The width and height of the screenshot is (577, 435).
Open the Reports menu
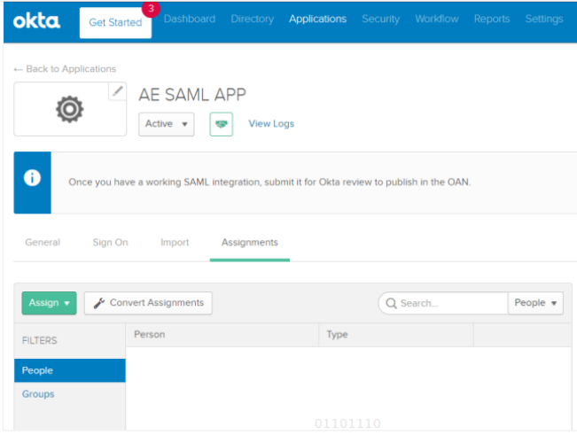pyautogui.click(x=492, y=19)
